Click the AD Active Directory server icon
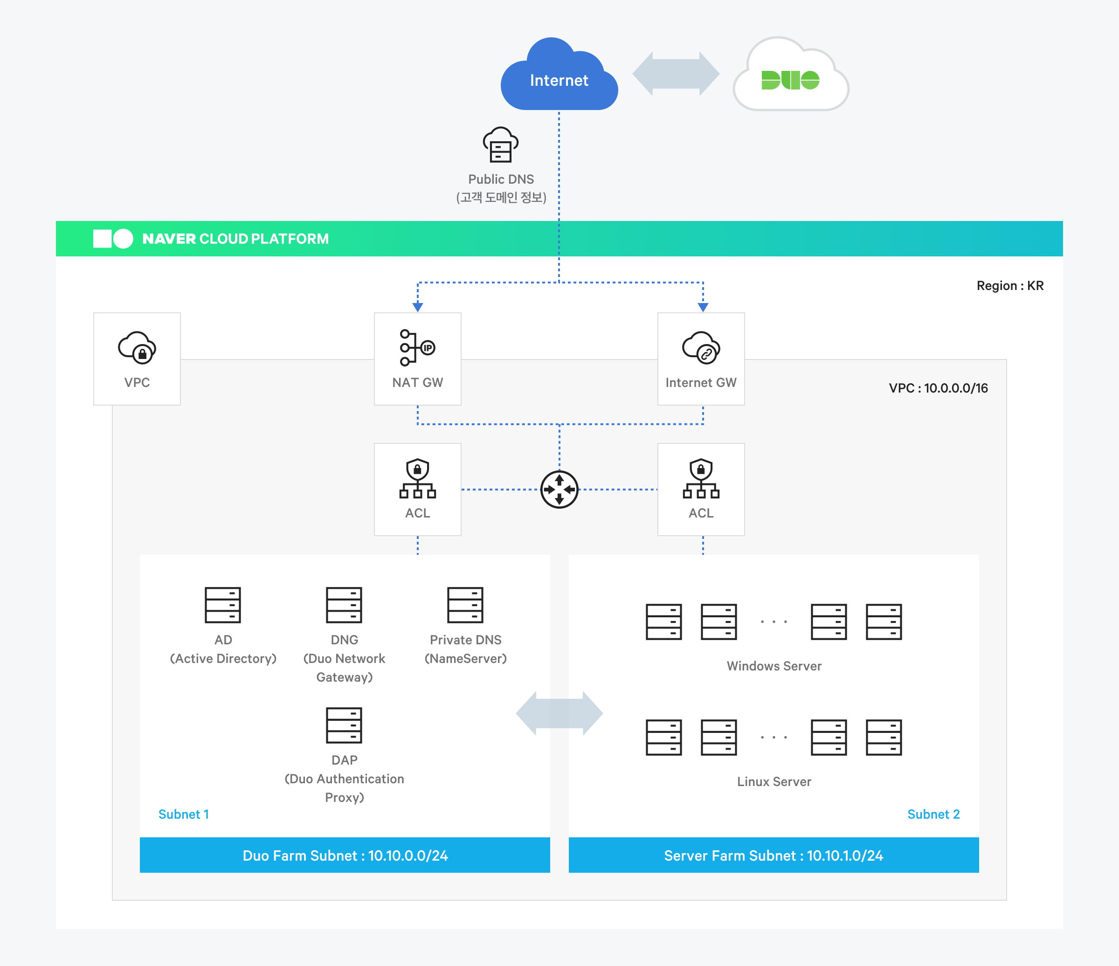Image resolution: width=1119 pixels, height=966 pixels. (x=222, y=605)
